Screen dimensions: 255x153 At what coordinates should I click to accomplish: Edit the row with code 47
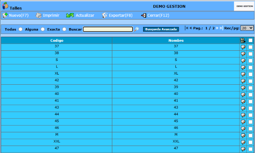click(x=243, y=149)
